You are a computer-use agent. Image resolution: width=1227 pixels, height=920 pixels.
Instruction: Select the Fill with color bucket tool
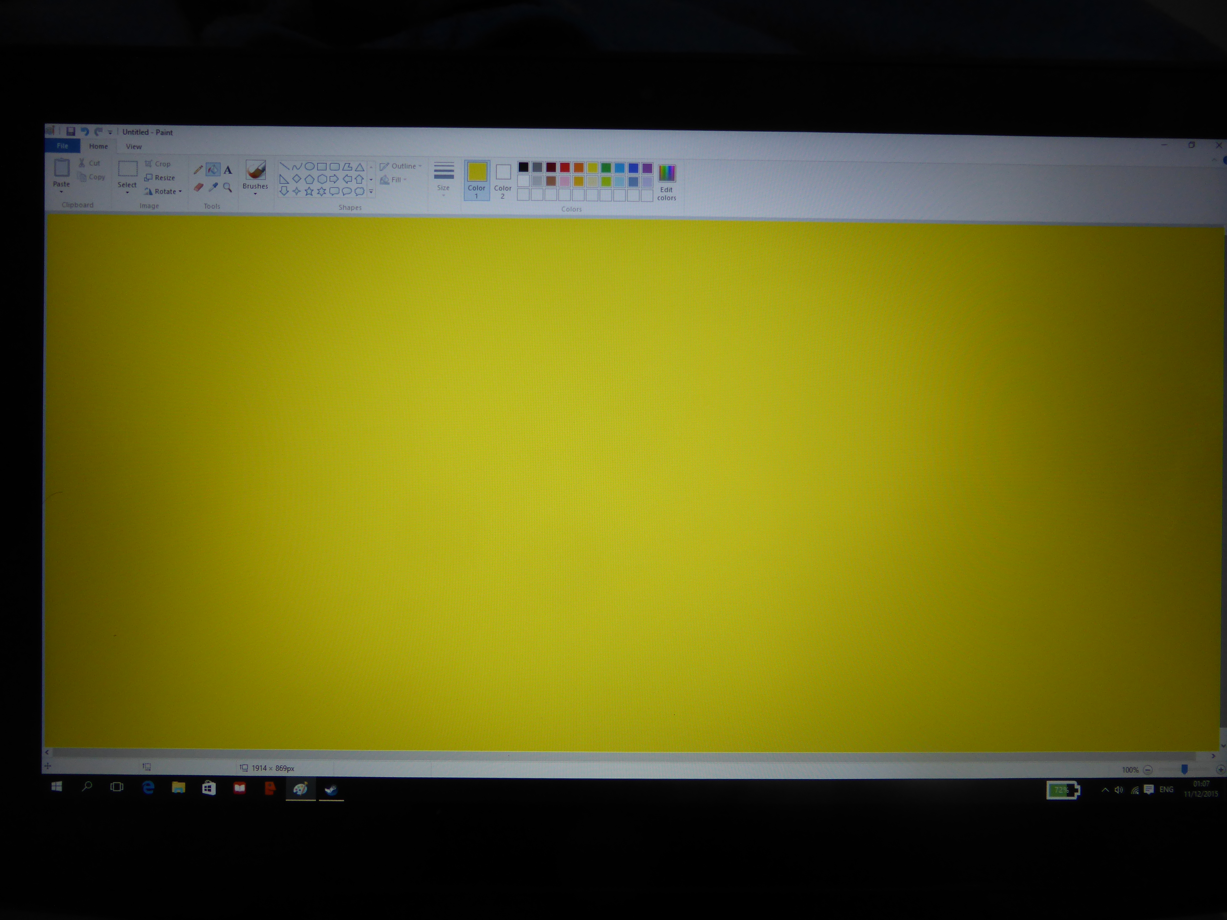point(213,170)
